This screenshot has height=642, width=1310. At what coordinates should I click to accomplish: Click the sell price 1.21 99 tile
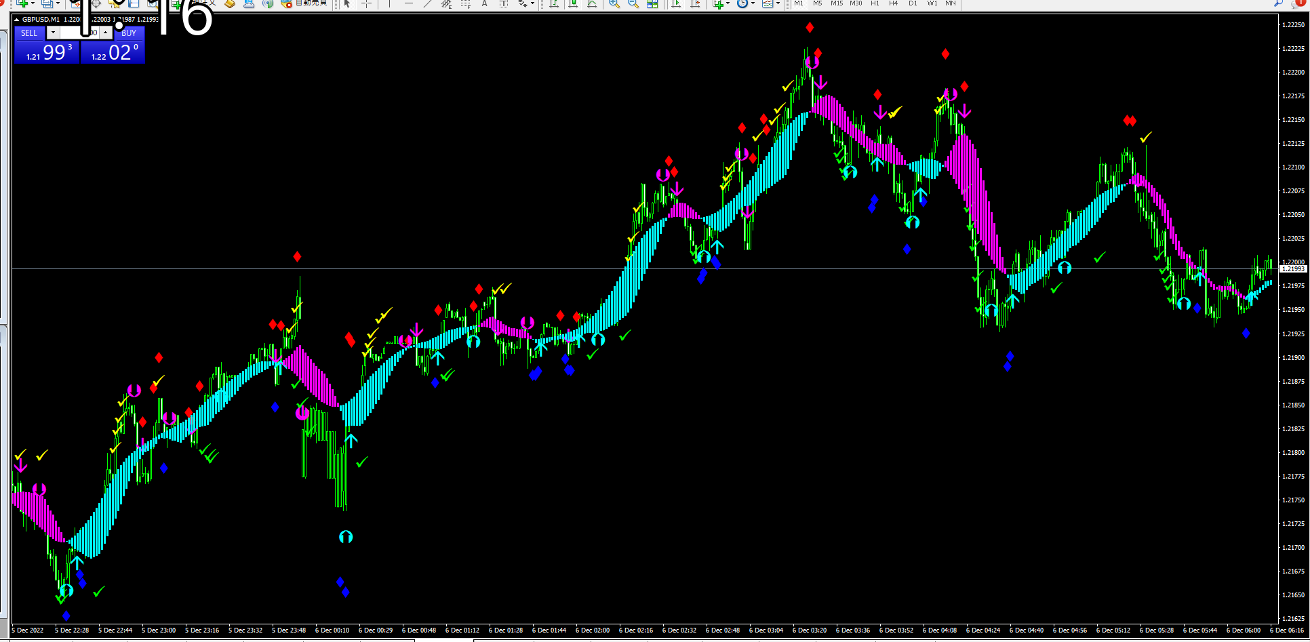point(47,52)
